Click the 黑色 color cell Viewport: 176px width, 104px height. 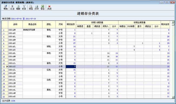click(x=49, y=90)
